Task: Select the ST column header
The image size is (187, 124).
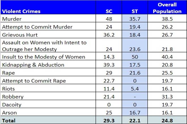Action: coord(135,12)
